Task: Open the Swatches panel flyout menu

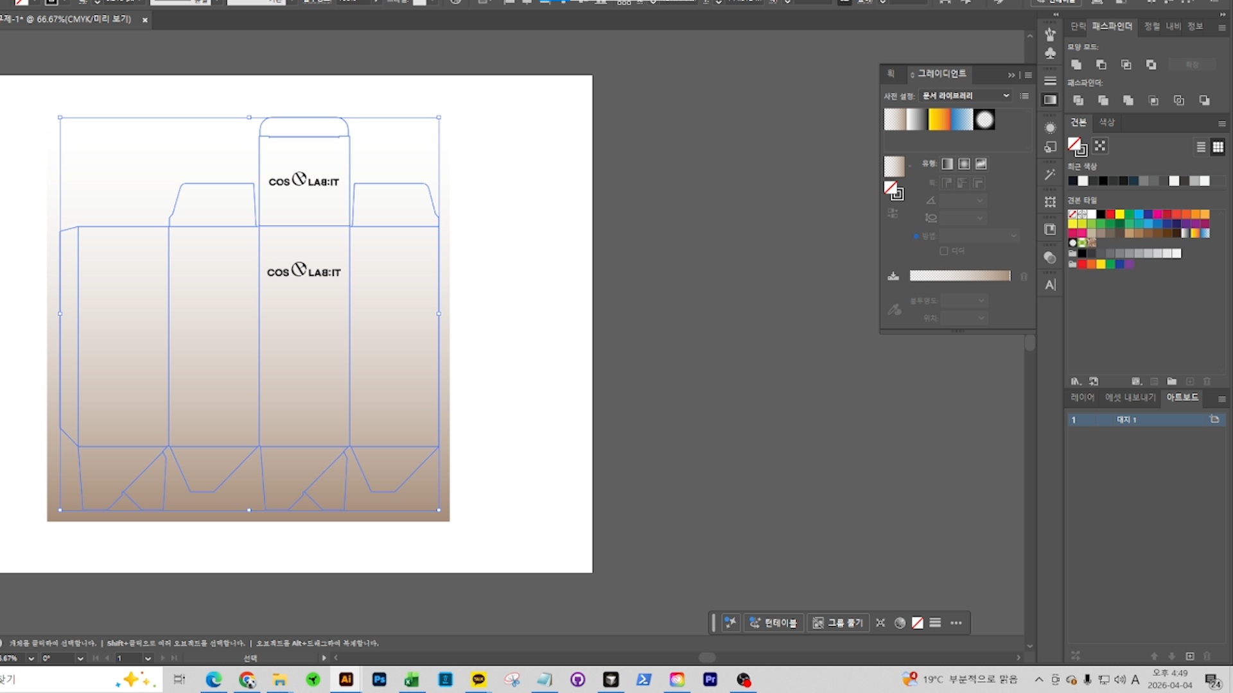Action: 1221,123
